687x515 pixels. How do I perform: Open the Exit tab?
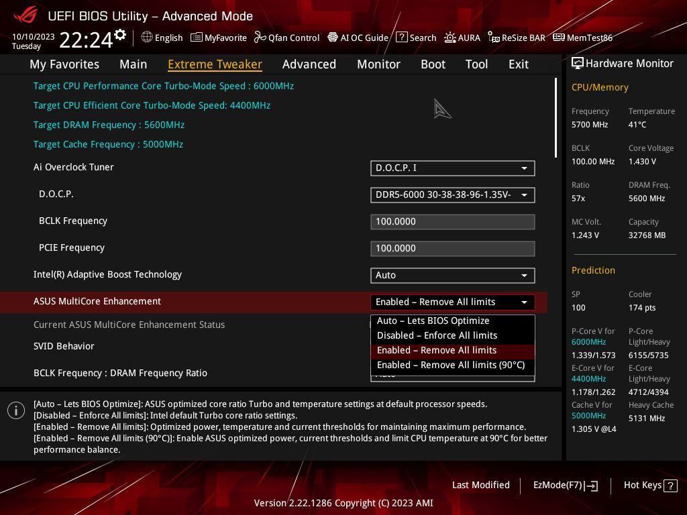(519, 64)
